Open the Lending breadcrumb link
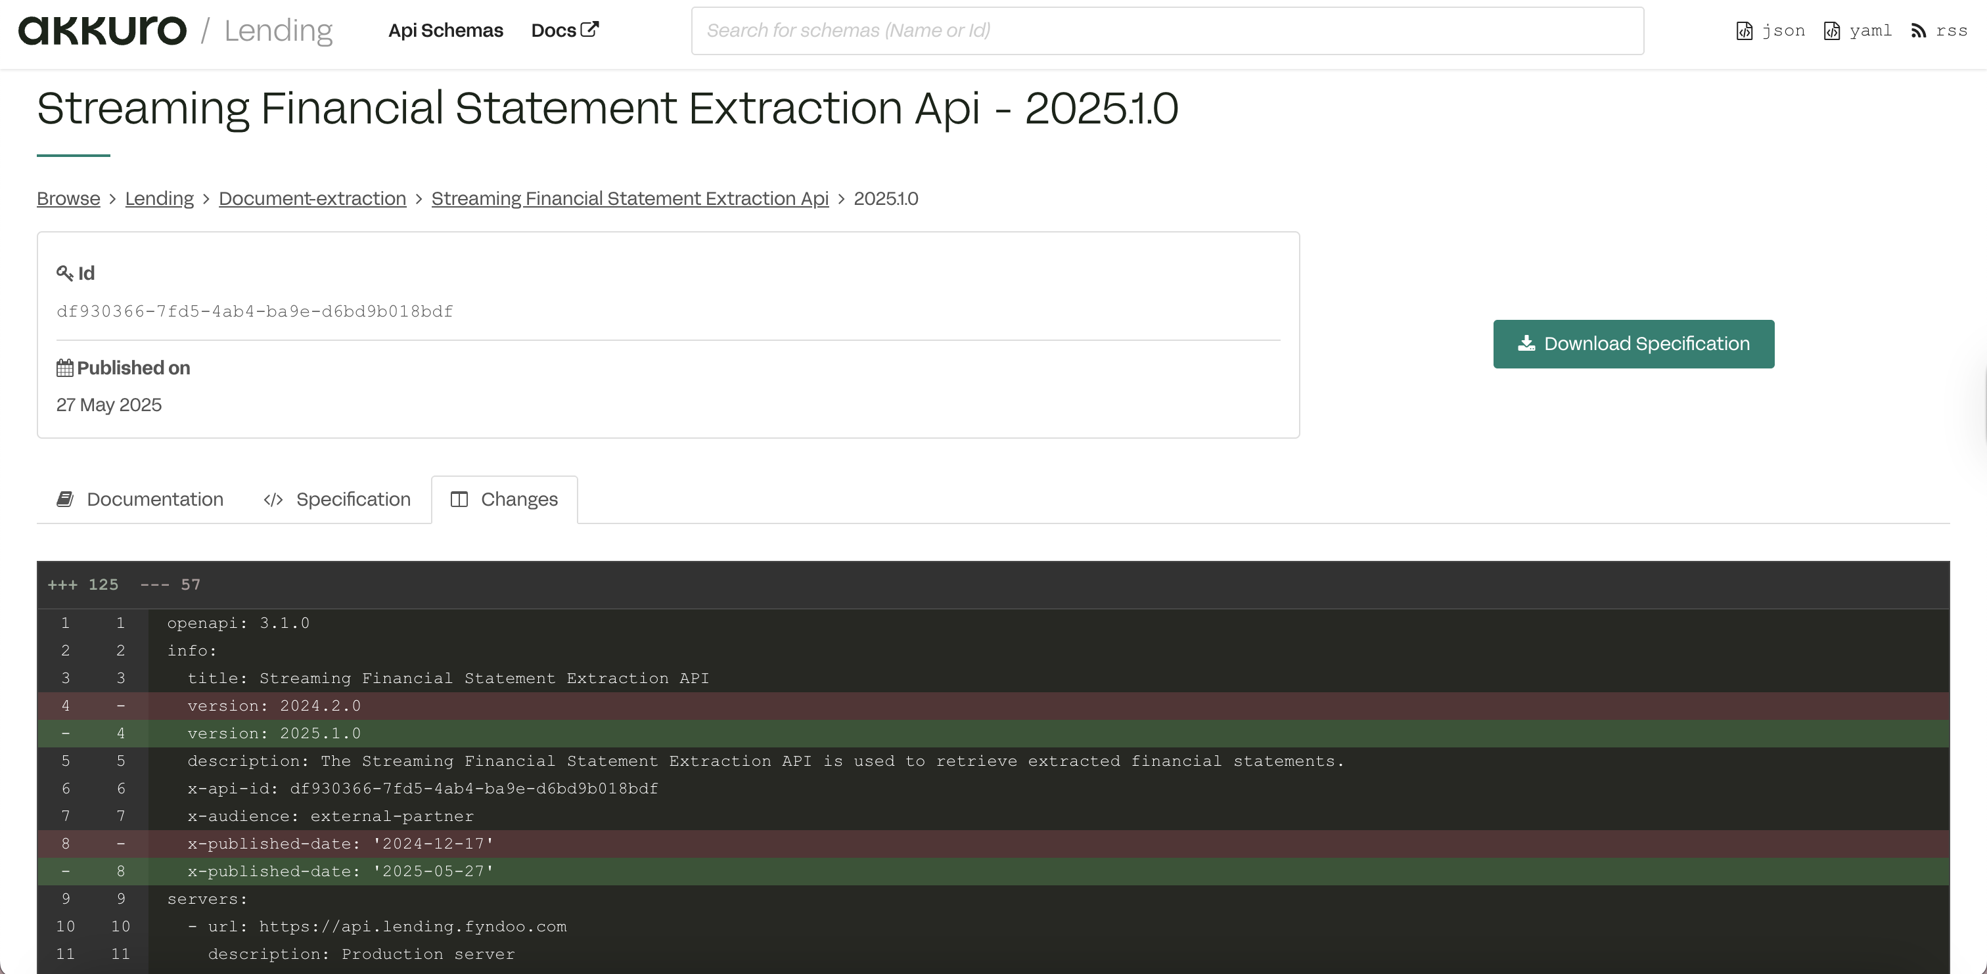 159,199
